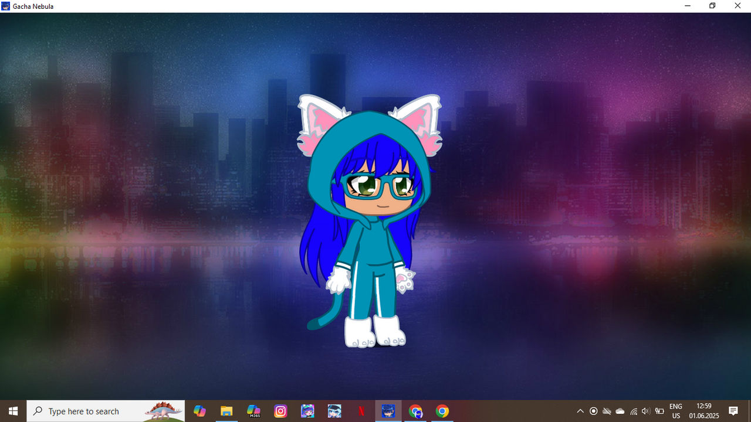Click the screen recording indicator tray icon
The height and width of the screenshot is (422, 751).
(593, 411)
